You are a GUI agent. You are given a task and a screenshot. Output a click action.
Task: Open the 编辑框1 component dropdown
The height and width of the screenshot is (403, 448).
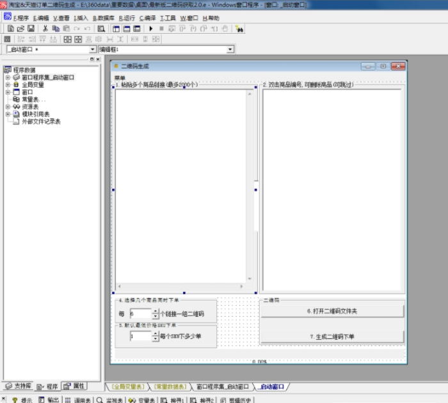point(230,49)
